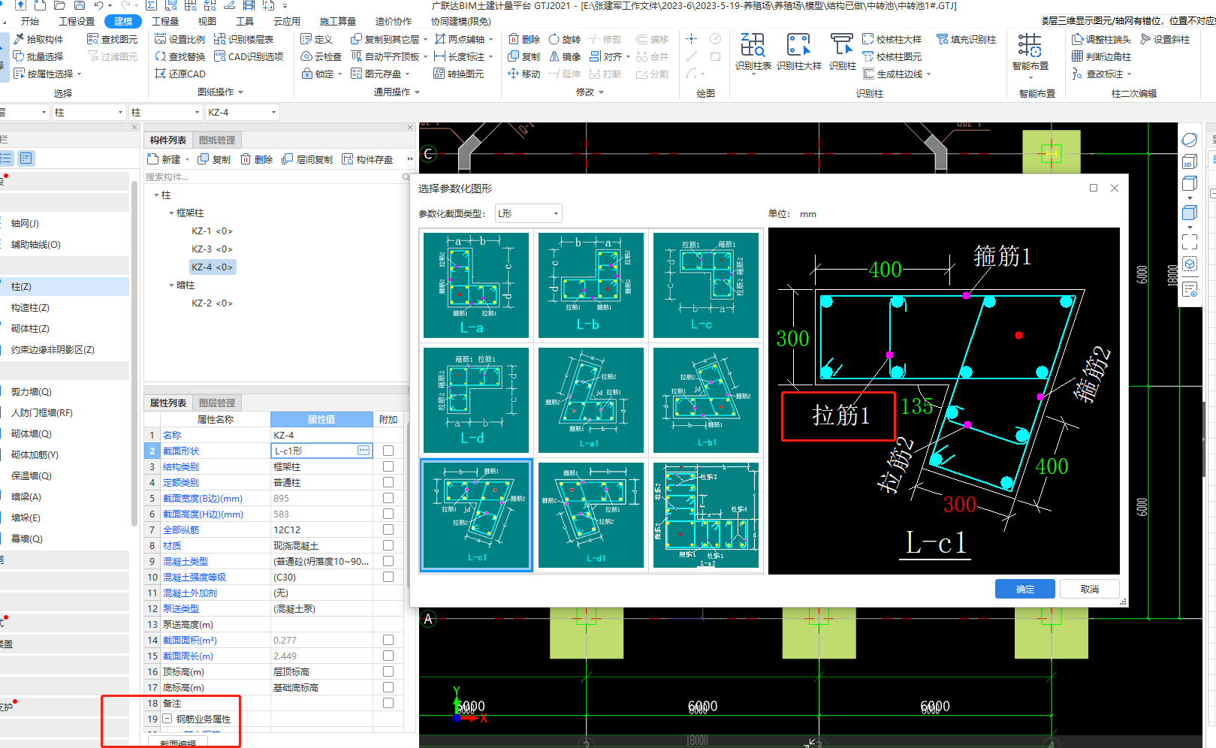Image resolution: width=1216 pixels, height=748 pixels.
Task: Select the L-a section thumbnail
Action: coord(476,285)
